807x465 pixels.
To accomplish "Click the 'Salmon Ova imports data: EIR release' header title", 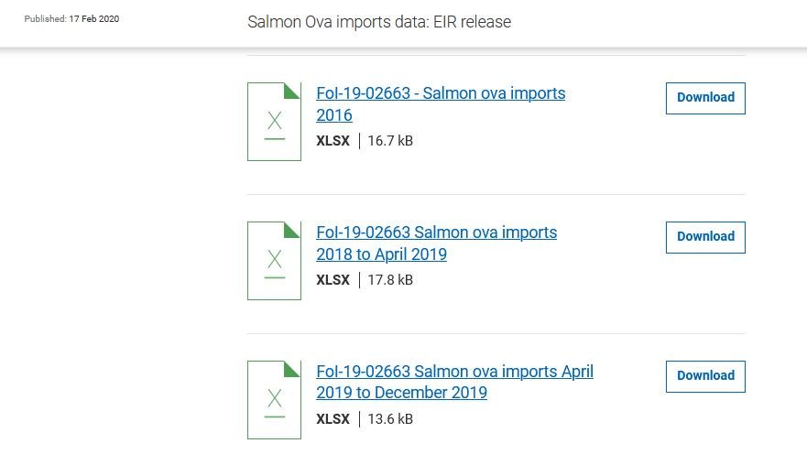I will pos(379,22).
